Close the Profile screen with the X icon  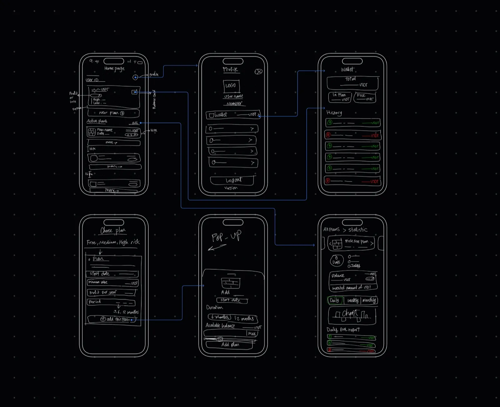click(258, 72)
